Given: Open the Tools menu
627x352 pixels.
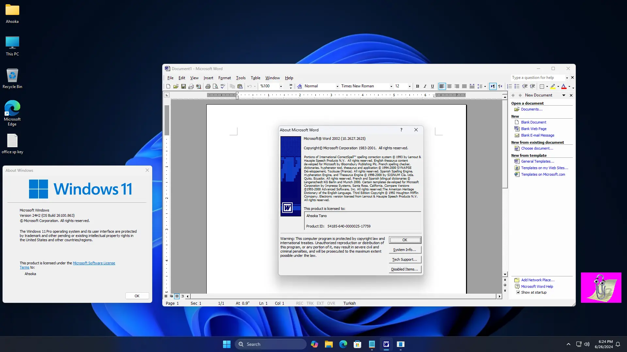Looking at the screenshot, I should pyautogui.click(x=241, y=78).
